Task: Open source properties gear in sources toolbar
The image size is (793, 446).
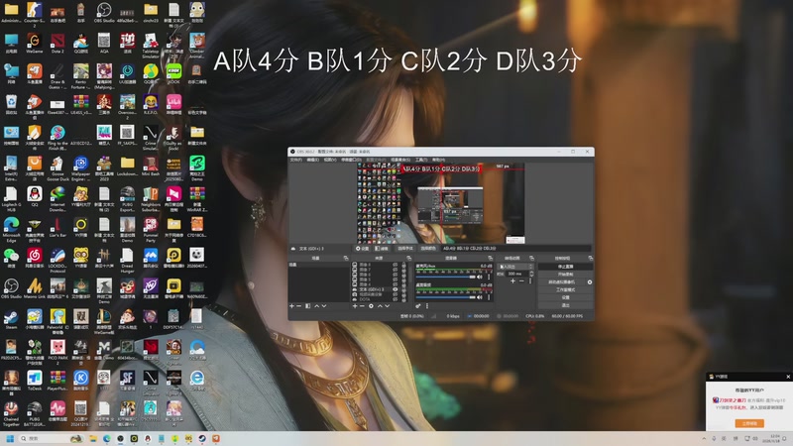Action: click(371, 306)
